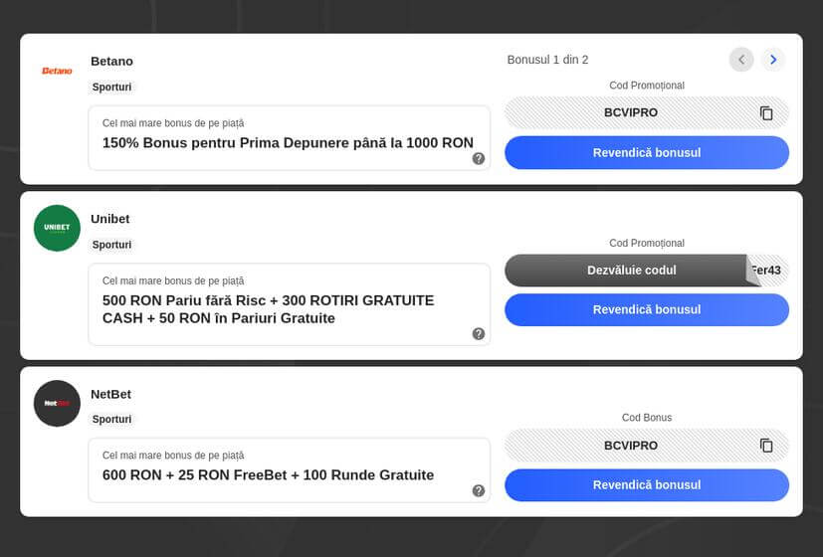Go to next Betano bonus arrow

772,60
